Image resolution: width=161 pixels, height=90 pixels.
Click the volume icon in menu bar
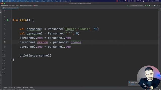[x=129, y=1]
